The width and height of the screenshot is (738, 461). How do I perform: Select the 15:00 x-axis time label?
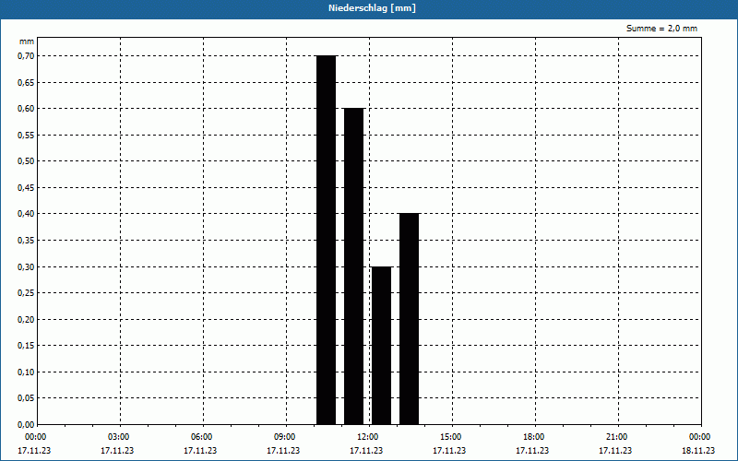[x=451, y=437]
